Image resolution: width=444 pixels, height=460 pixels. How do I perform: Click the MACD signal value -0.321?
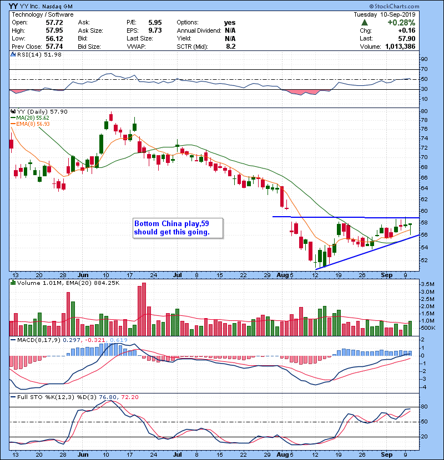tap(95, 340)
